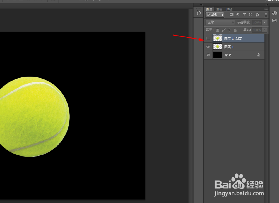The image size is (279, 203).
Task: Show the hidden 图层 1 副本 layer
Action: click(x=208, y=38)
